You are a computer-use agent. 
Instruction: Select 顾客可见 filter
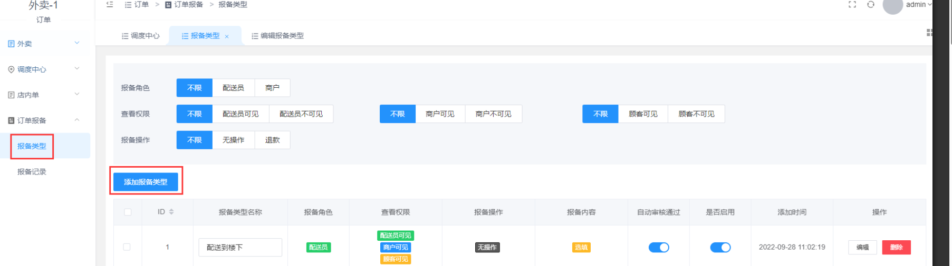[x=643, y=114]
